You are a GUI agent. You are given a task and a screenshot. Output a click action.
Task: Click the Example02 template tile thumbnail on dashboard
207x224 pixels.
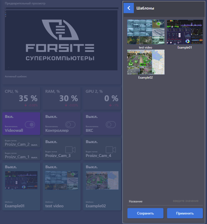click(102, 180)
